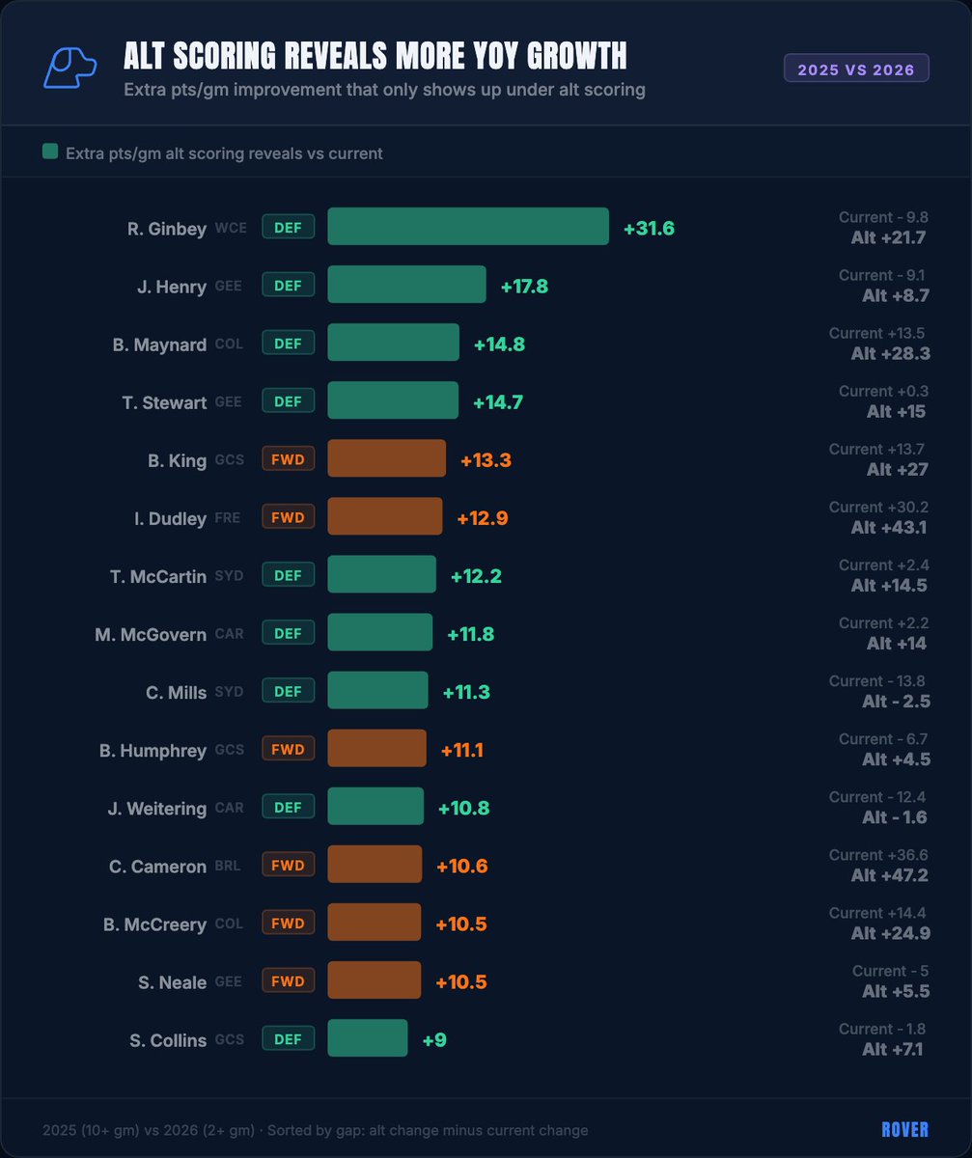Select the ROVER logo in the footer
The width and height of the screenshot is (972, 1158).
click(905, 1129)
